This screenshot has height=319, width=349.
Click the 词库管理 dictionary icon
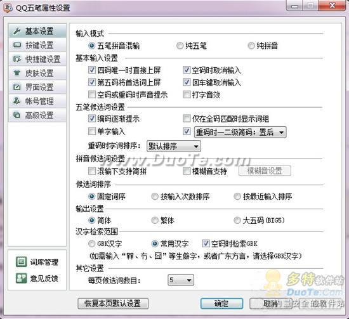22,262
